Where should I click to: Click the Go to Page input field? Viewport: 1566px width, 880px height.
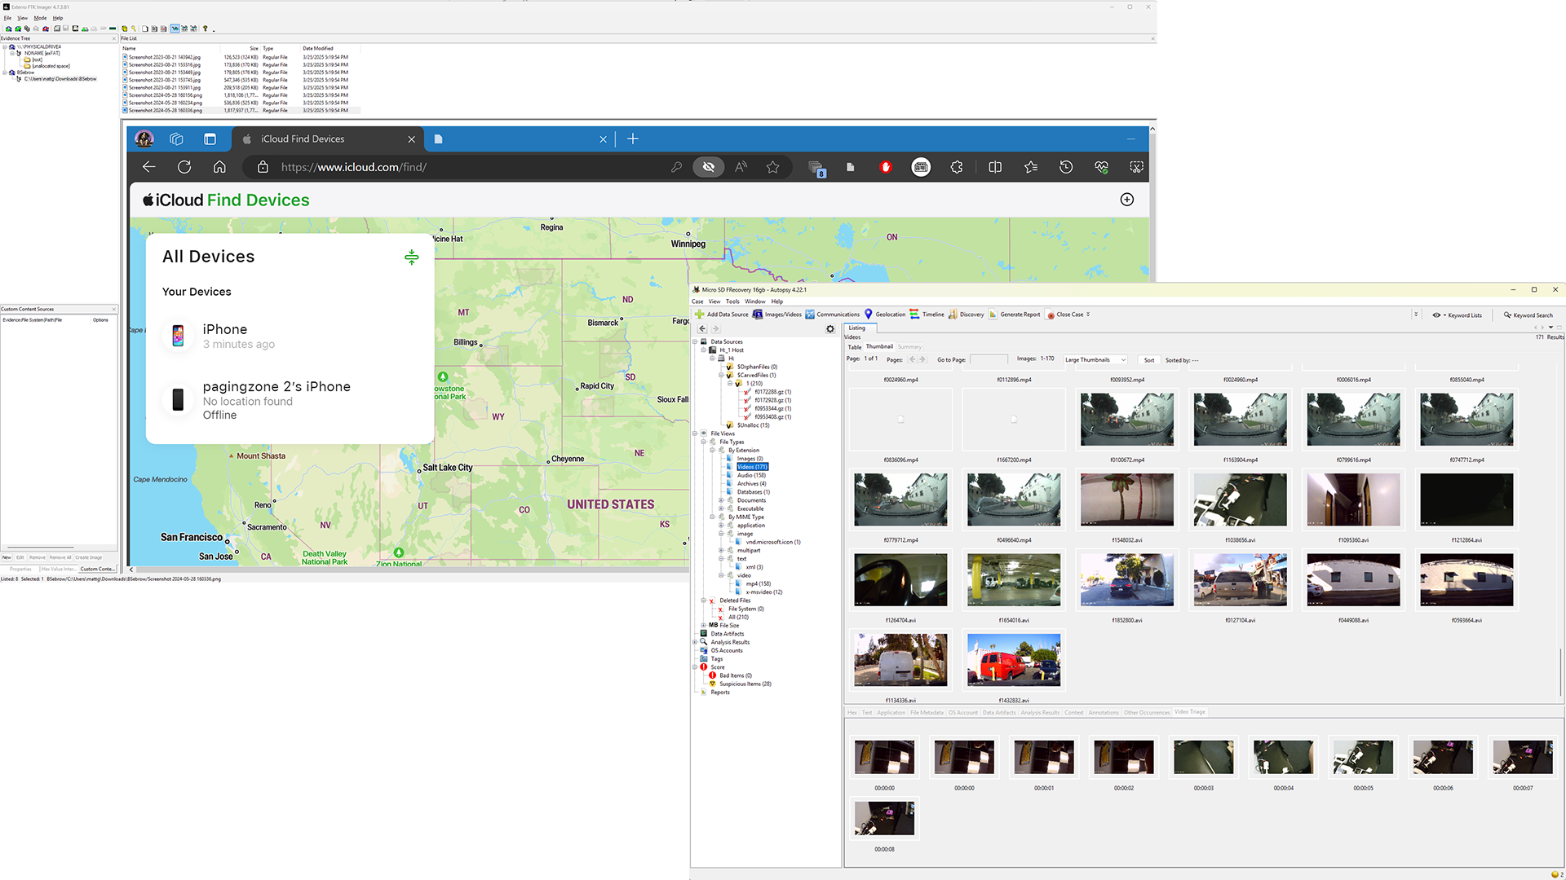[989, 359]
